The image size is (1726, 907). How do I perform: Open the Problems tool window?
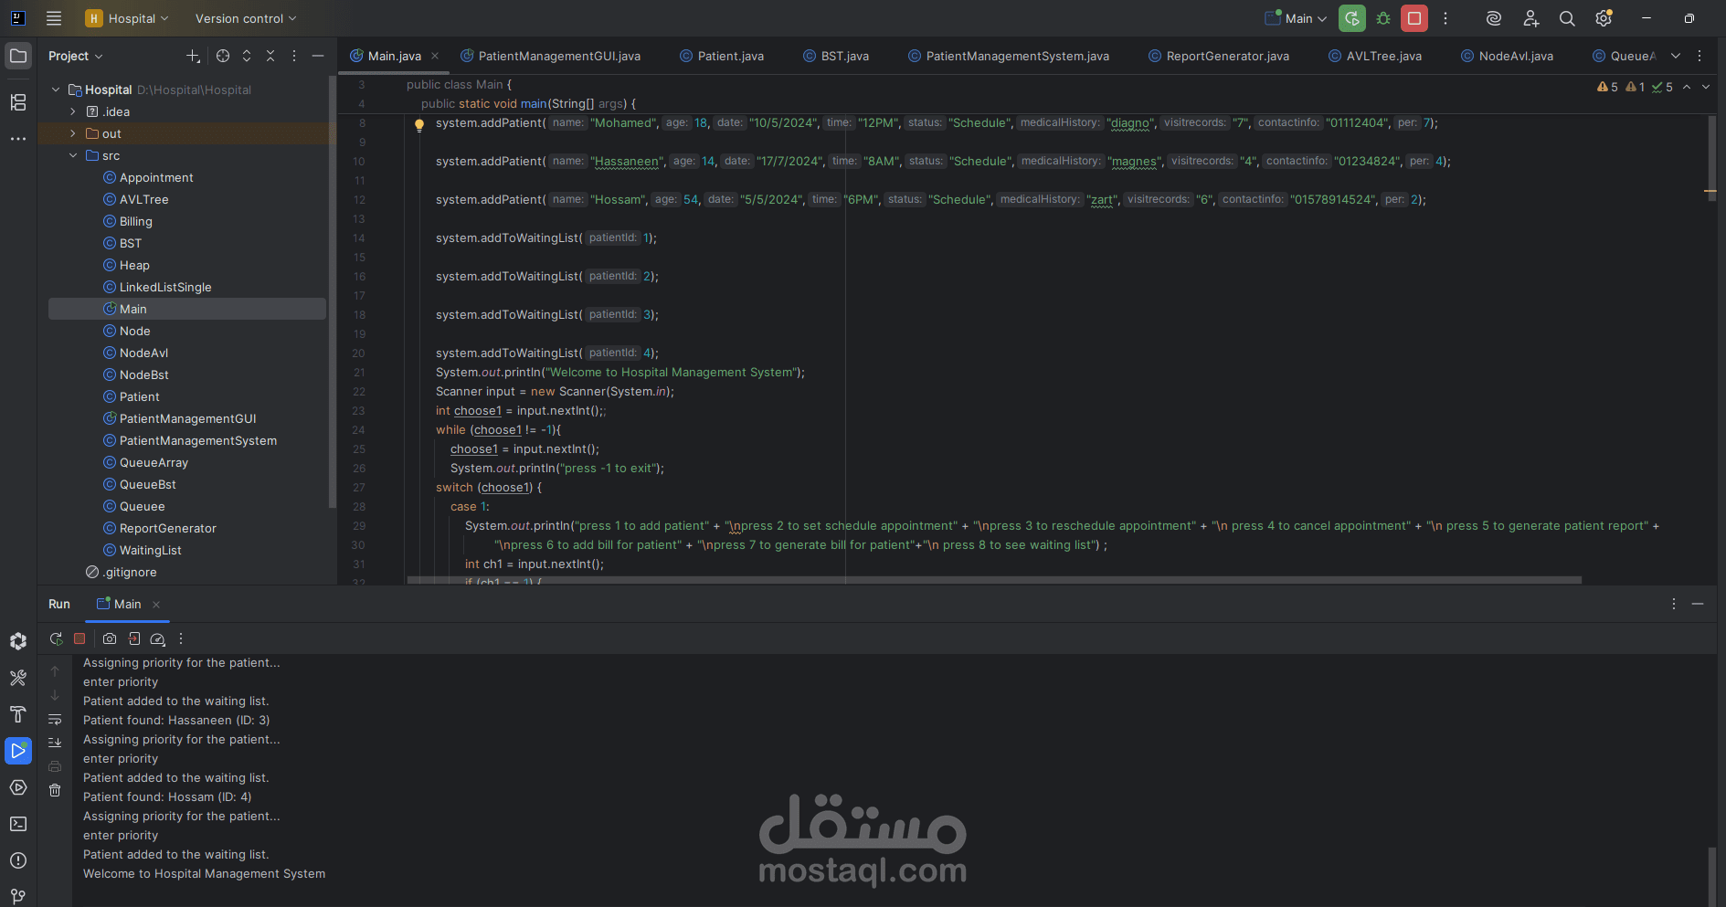18,860
